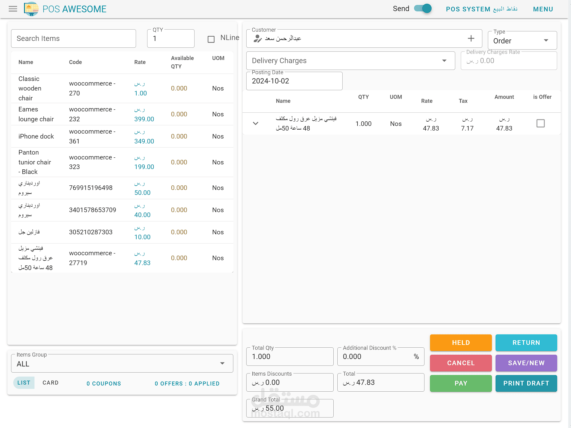Click the customer avatar icon
571x428 pixels.
(257, 38)
